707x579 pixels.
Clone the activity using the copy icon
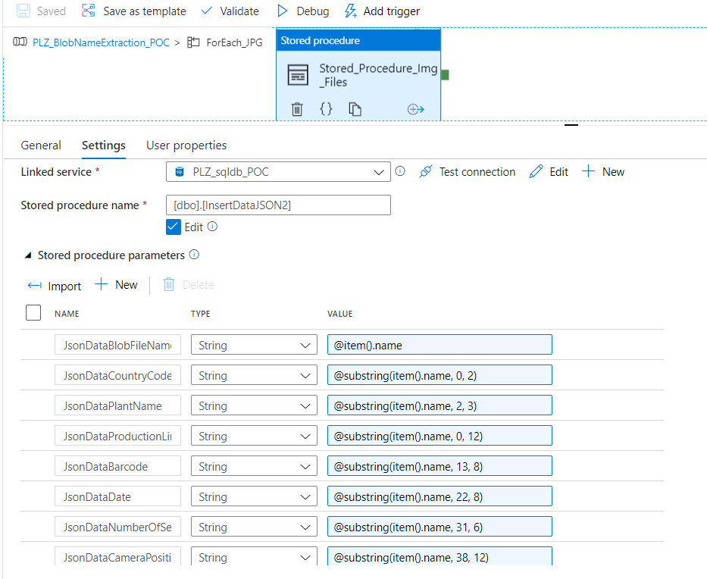(355, 109)
